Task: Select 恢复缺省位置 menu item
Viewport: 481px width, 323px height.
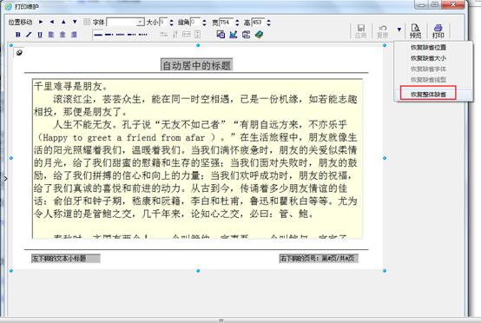Action: [x=428, y=47]
